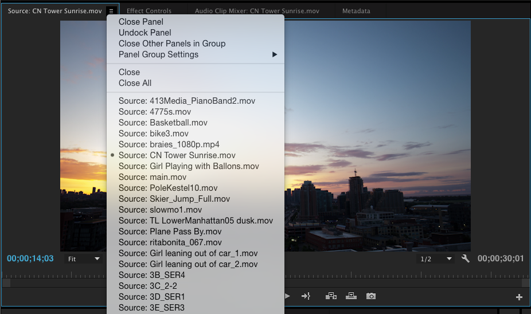Choose Close Panel from the menu
This screenshot has height=314, width=531.
(x=196, y=22)
